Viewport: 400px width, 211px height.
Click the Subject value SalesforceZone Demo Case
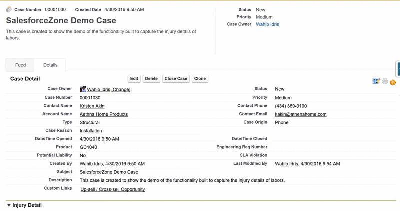(109, 172)
